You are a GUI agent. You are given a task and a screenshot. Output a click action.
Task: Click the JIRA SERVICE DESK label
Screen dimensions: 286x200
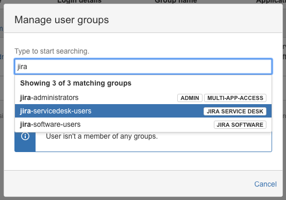click(235, 111)
